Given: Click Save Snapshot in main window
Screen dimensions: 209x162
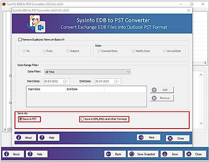Looking at the screenshot, I should pyautogui.click(x=143, y=154).
